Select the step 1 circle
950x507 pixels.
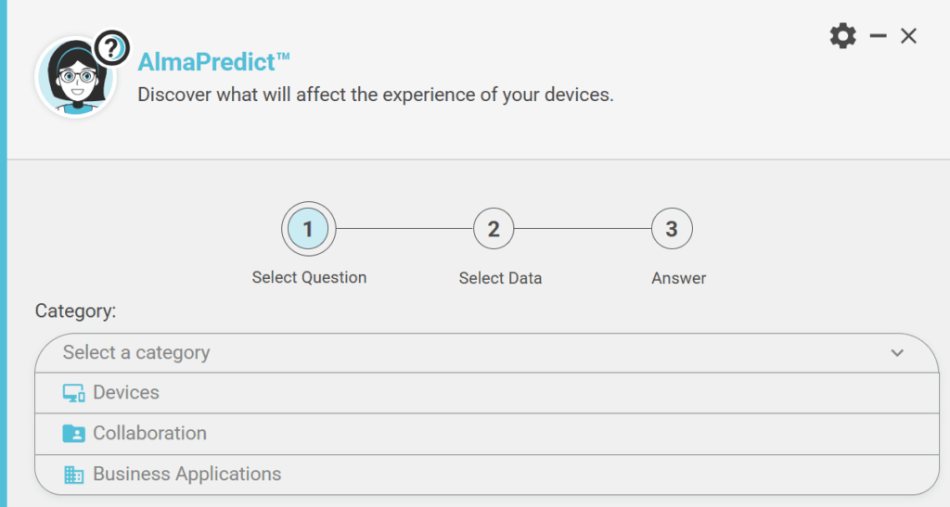[308, 229]
